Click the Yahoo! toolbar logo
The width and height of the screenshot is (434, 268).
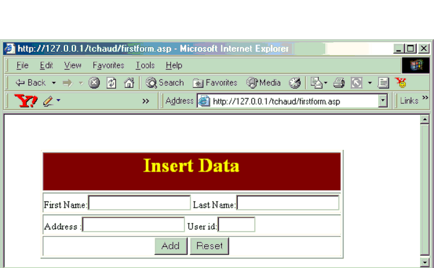(x=26, y=101)
